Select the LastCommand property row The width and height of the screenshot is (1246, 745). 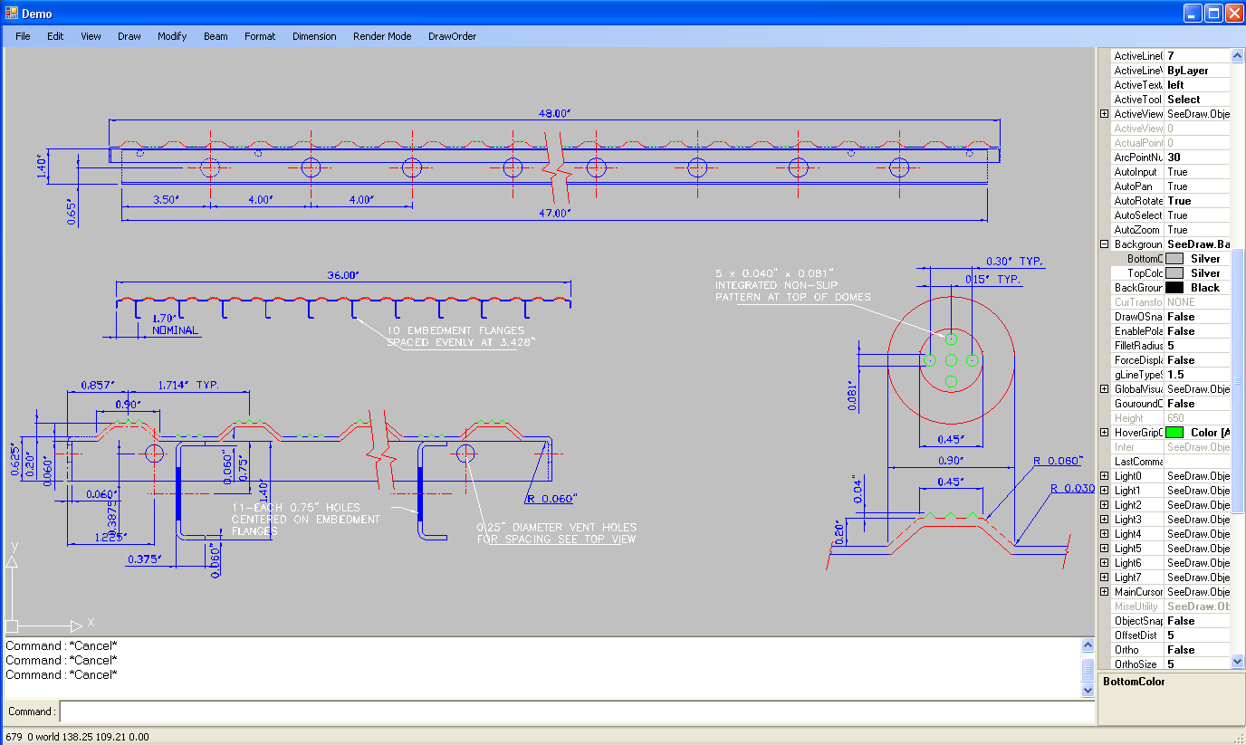click(1171, 462)
